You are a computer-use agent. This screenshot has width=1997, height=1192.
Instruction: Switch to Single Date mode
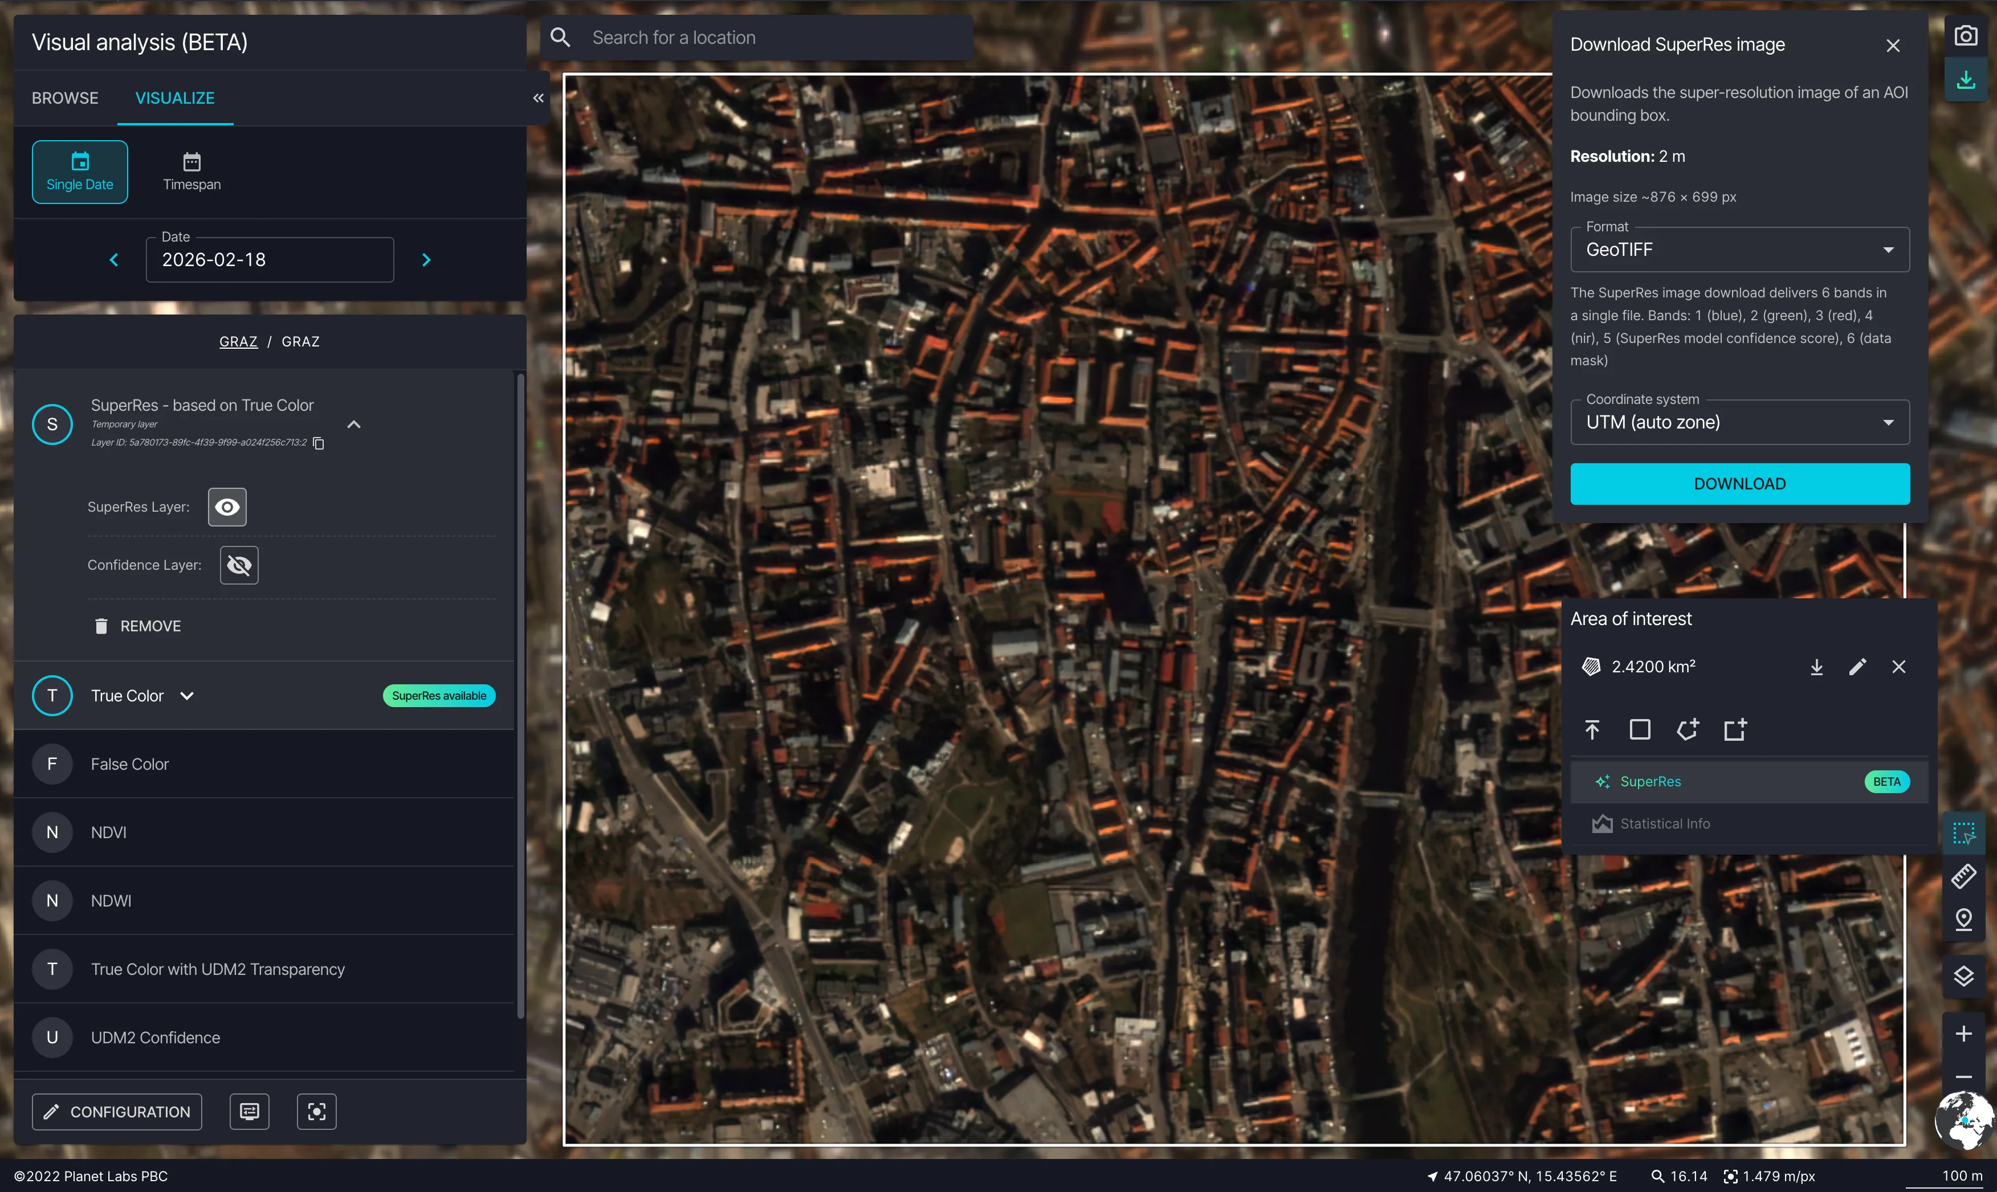80,172
